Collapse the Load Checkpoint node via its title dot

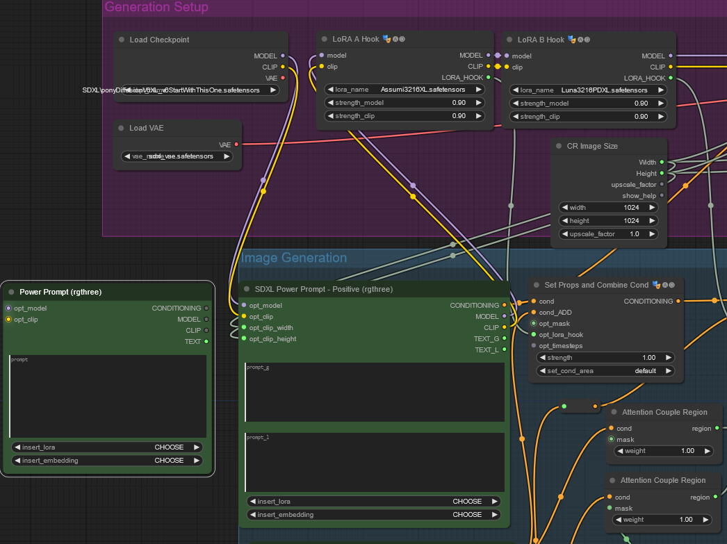[122, 40]
